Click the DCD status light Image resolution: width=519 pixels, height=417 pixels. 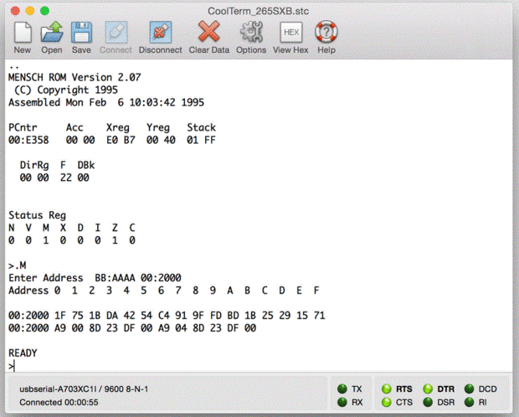click(x=469, y=389)
